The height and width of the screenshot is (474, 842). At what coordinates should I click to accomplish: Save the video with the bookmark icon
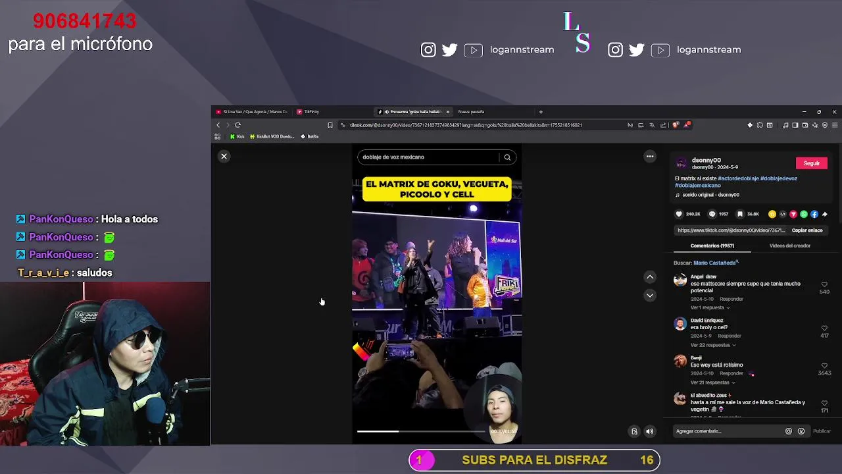[x=740, y=214]
